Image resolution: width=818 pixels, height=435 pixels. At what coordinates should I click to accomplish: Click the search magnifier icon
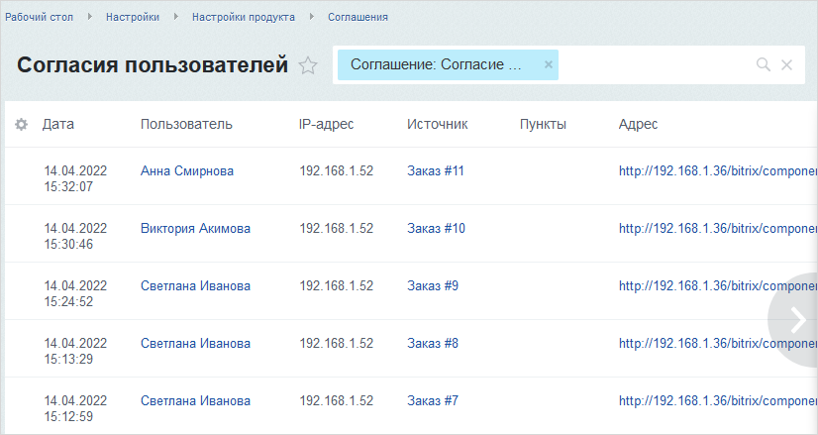click(763, 65)
